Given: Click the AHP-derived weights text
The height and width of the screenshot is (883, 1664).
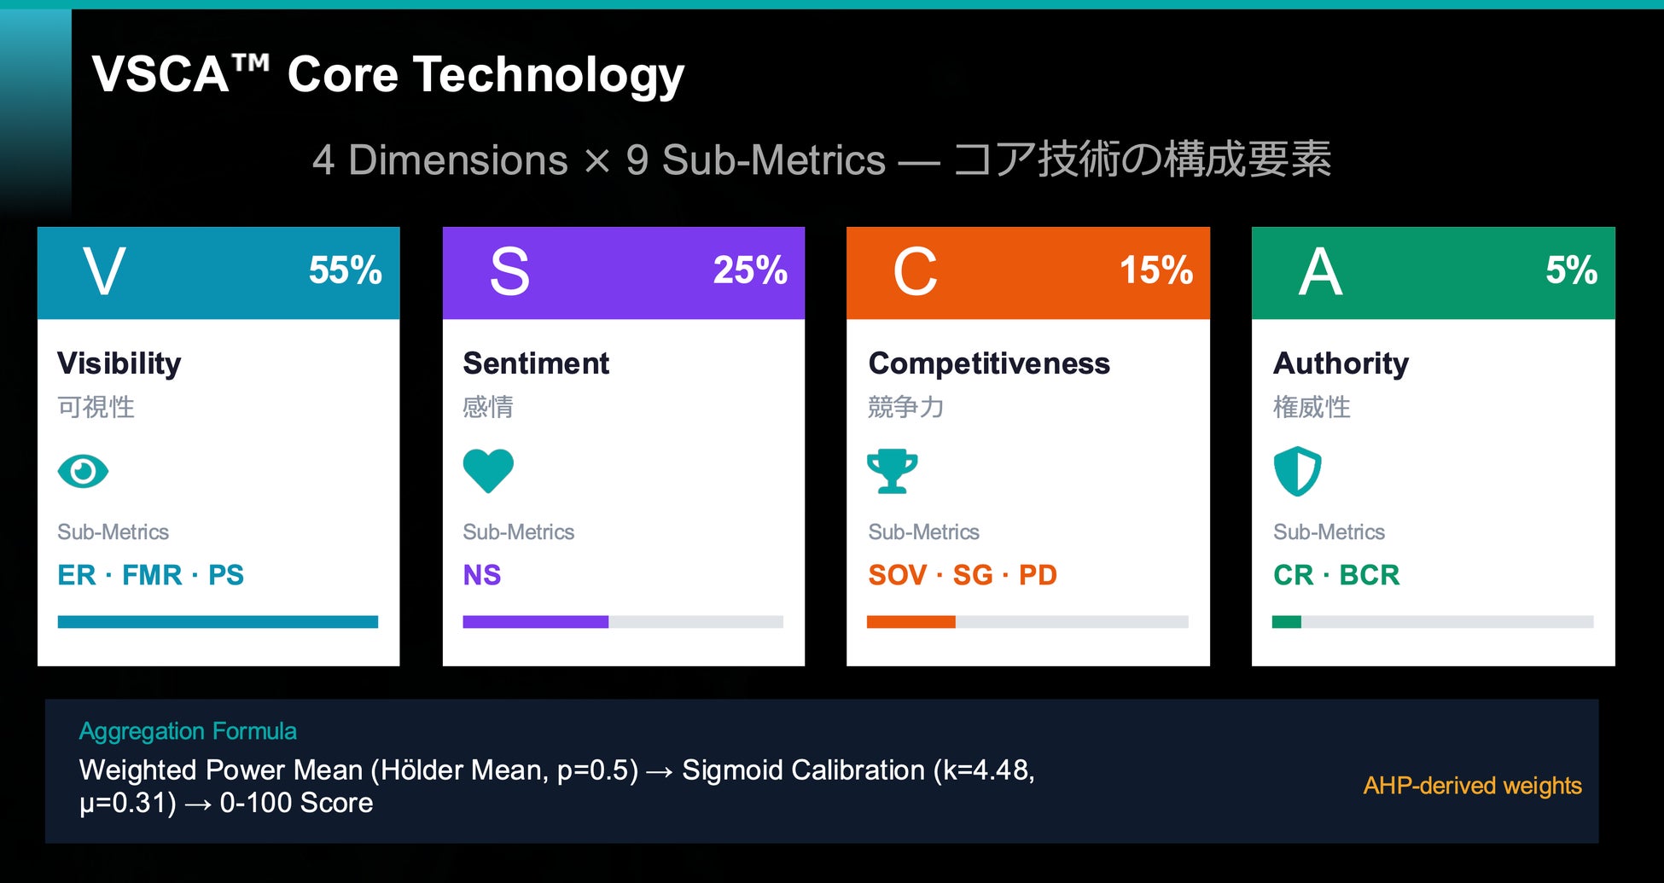Looking at the screenshot, I should (1472, 785).
